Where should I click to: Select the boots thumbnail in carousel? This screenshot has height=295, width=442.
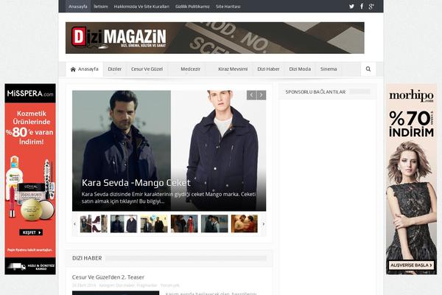94,224
